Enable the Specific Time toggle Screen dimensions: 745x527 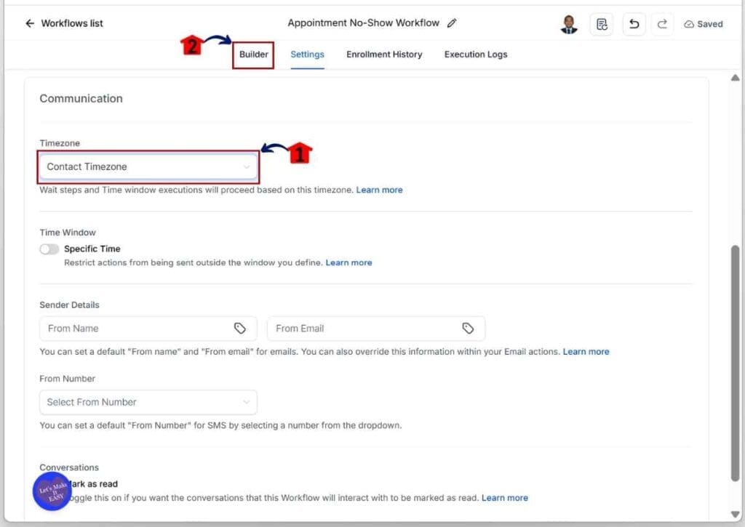[49, 249]
